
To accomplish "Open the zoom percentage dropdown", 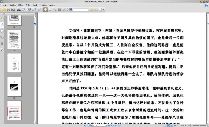I will pos(188,125).
